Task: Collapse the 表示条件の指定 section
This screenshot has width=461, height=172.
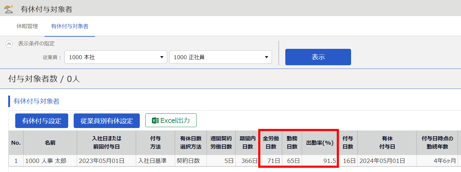Action: pos(9,44)
